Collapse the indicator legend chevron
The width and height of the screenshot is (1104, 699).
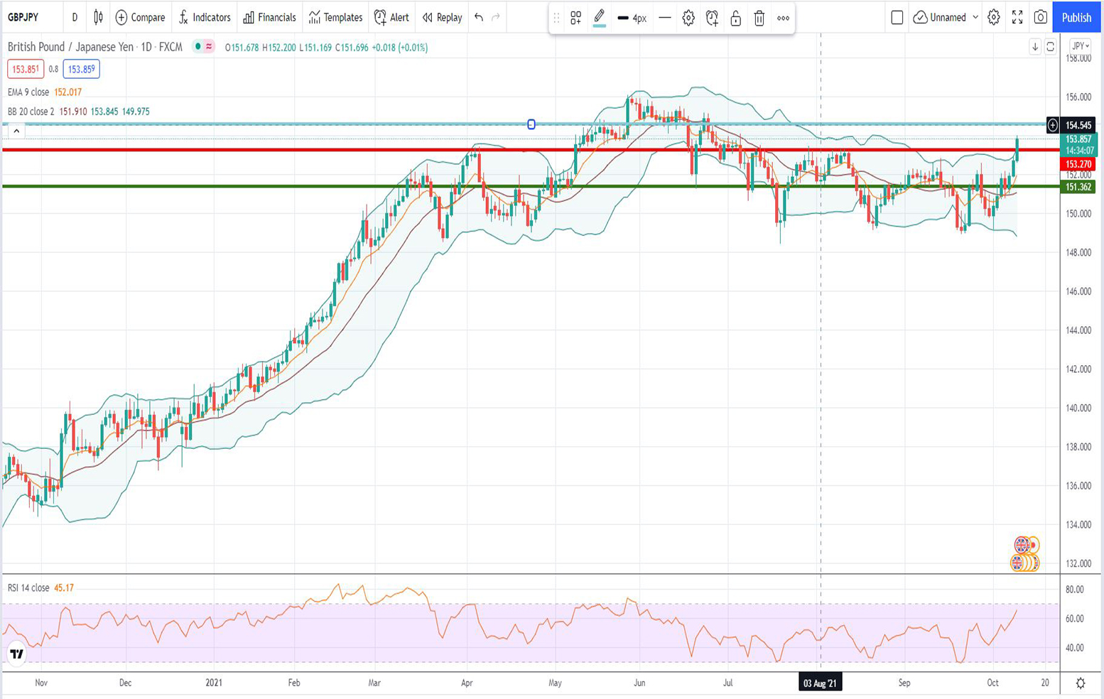[x=16, y=131]
